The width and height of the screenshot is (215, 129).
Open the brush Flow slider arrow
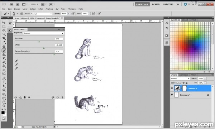click(89, 14)
